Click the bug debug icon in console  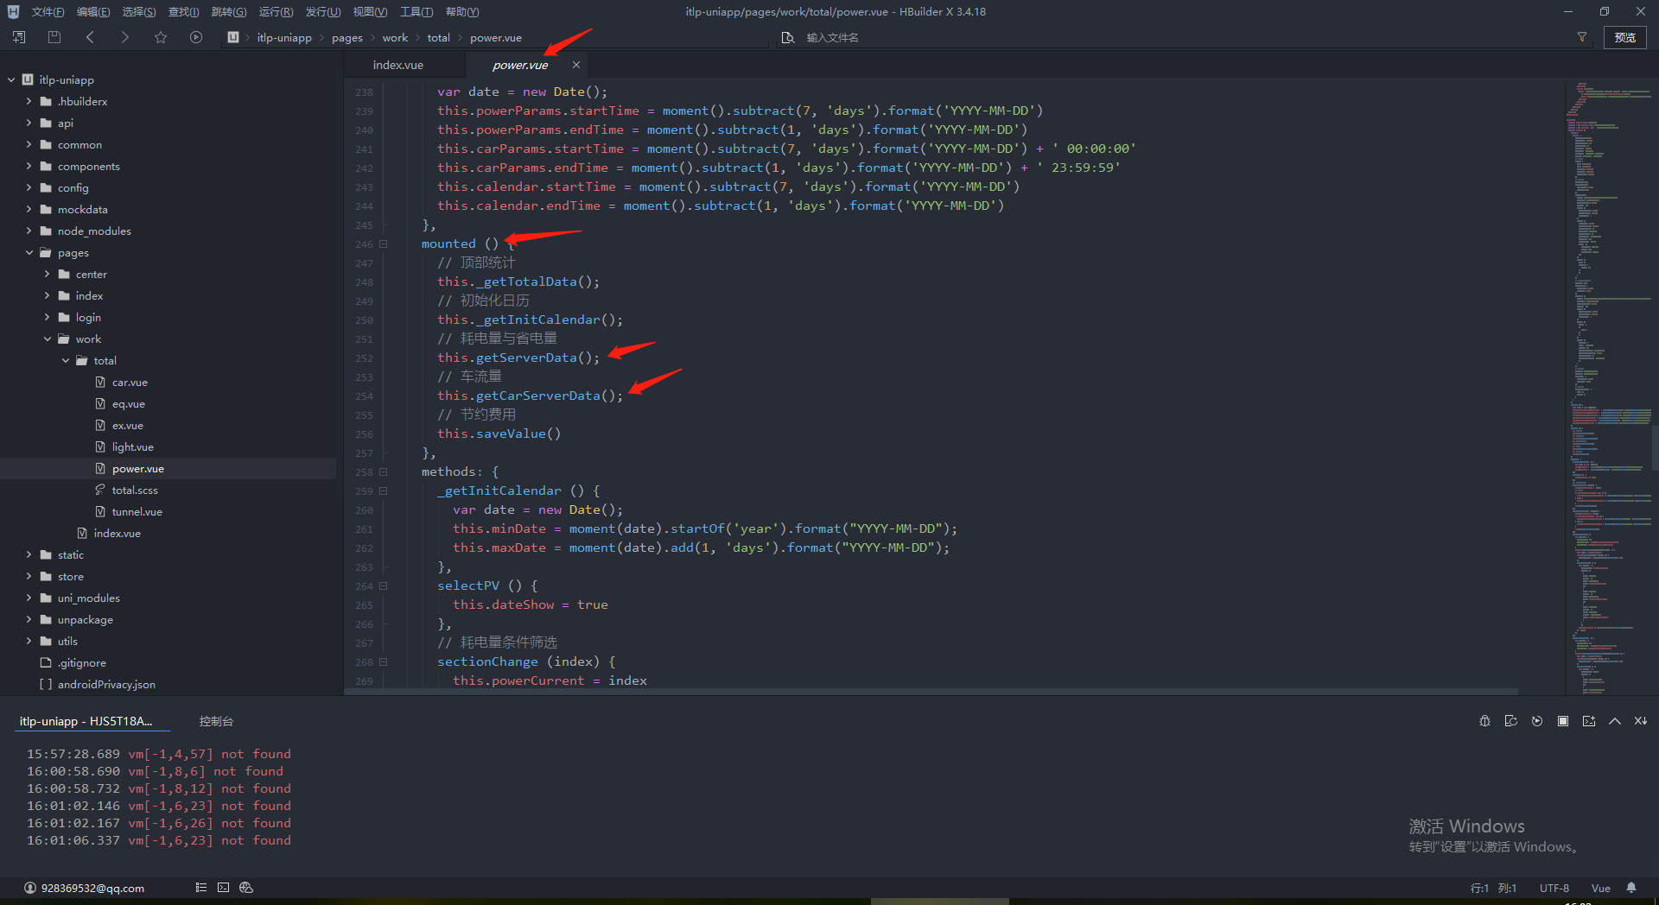pyautogui.click(x=1484, y=721)
